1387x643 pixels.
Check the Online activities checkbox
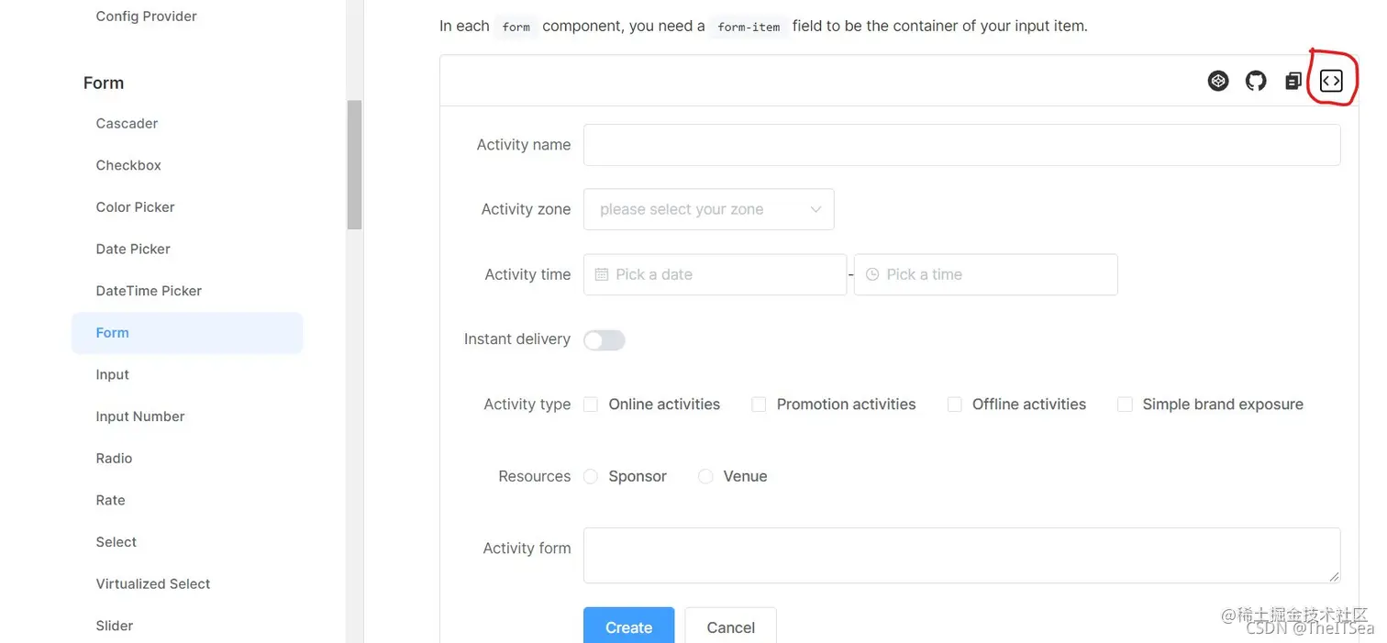tap(591, 405)
